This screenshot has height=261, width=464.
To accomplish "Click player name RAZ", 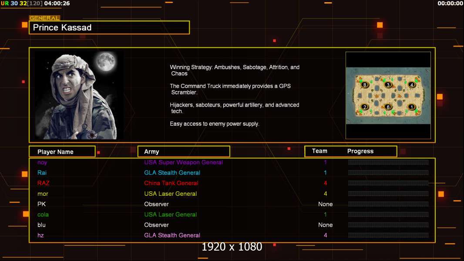I will [x=43, y=183].
